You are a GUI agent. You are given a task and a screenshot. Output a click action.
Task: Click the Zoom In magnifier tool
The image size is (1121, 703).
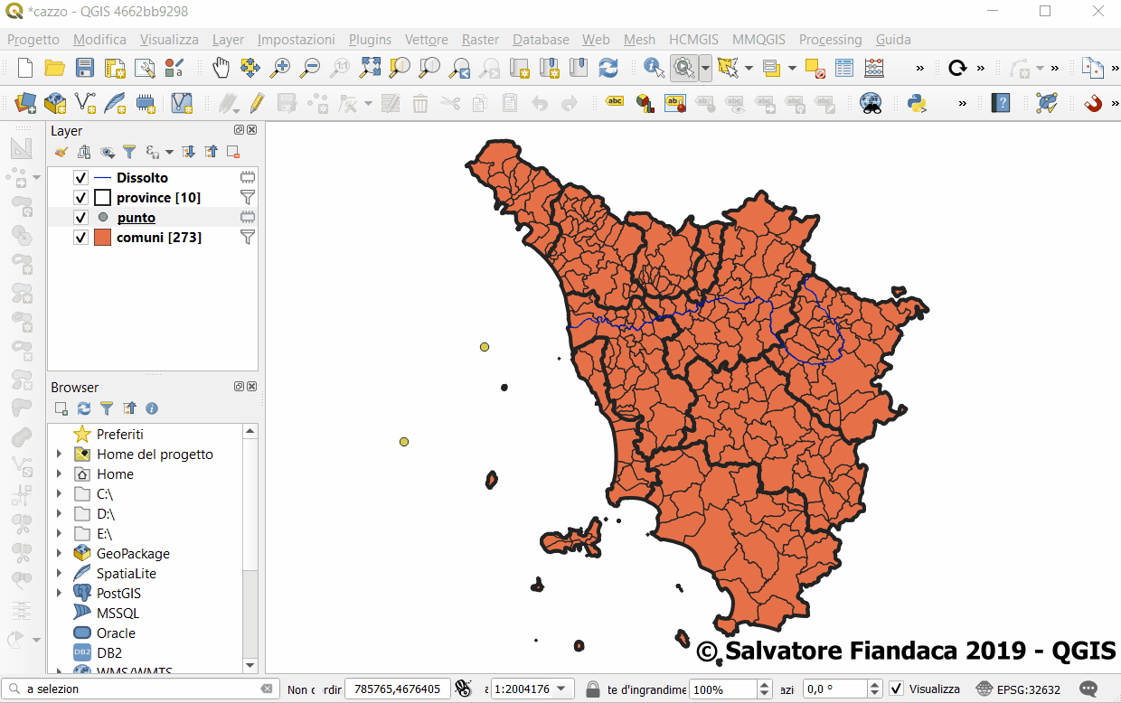click(x=281, y=68)
